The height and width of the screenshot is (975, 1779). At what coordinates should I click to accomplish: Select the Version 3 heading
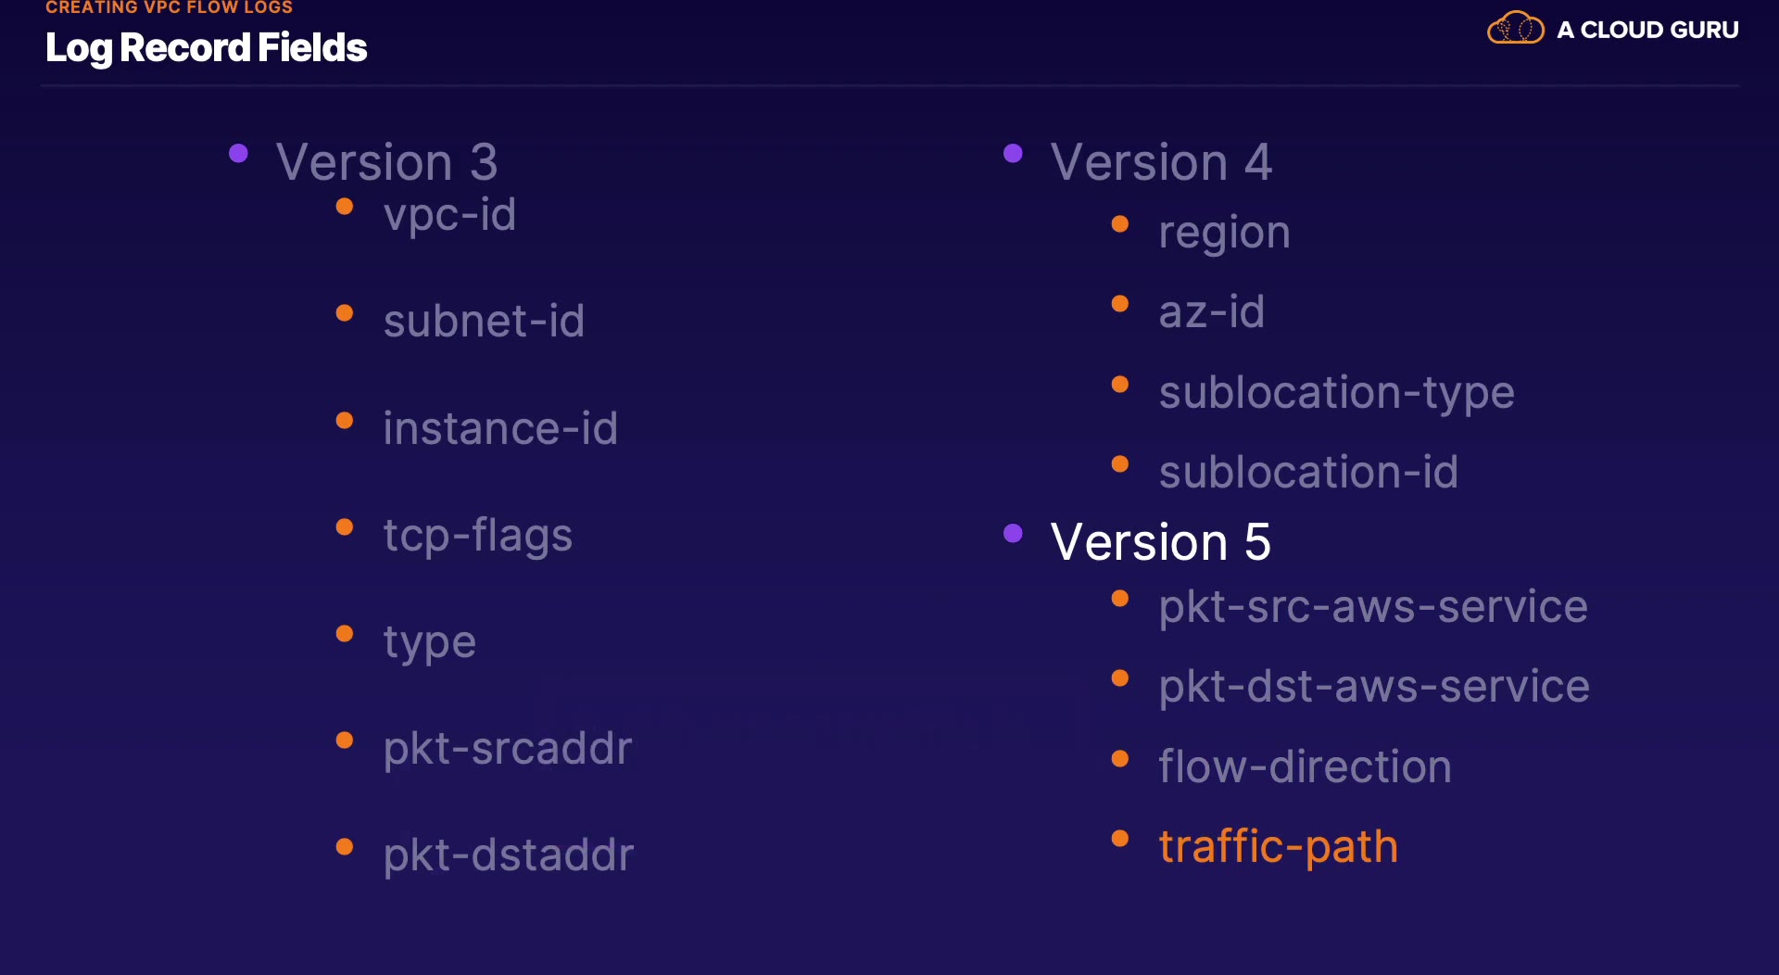[x=386, y=162]
